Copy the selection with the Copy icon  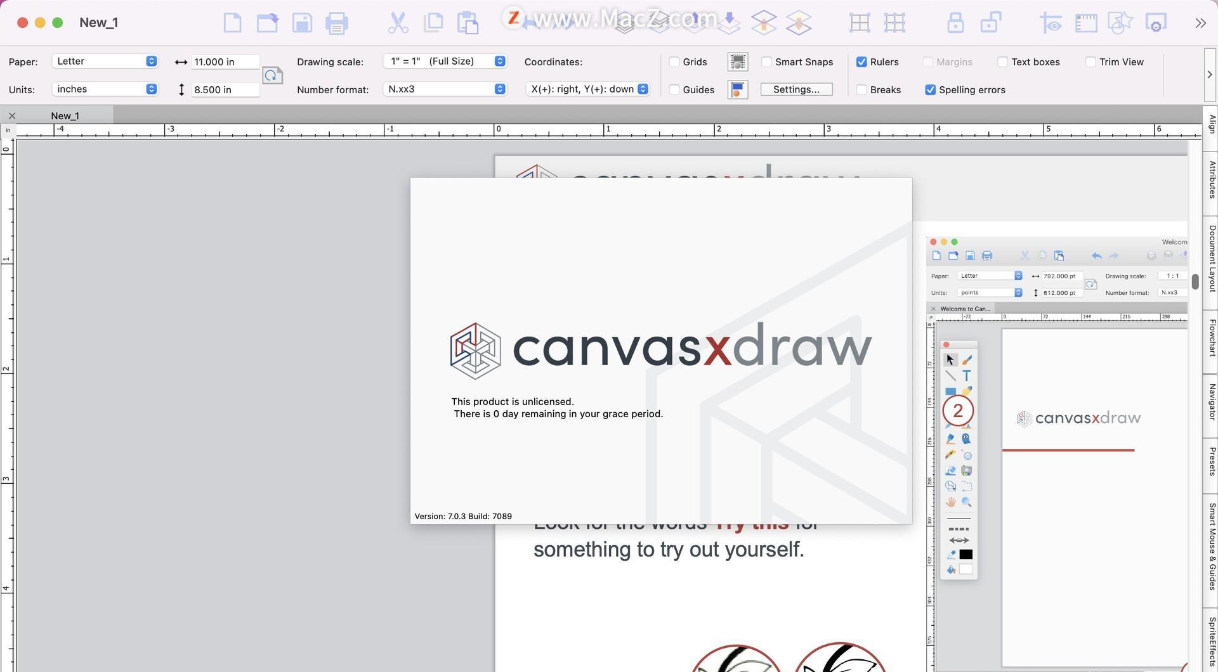pos(433,23)
